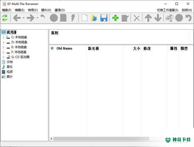Screen dimensions: 194x147
Task: Expand the D: 本地磁盘 drive
Action: [x=3, y=42]
